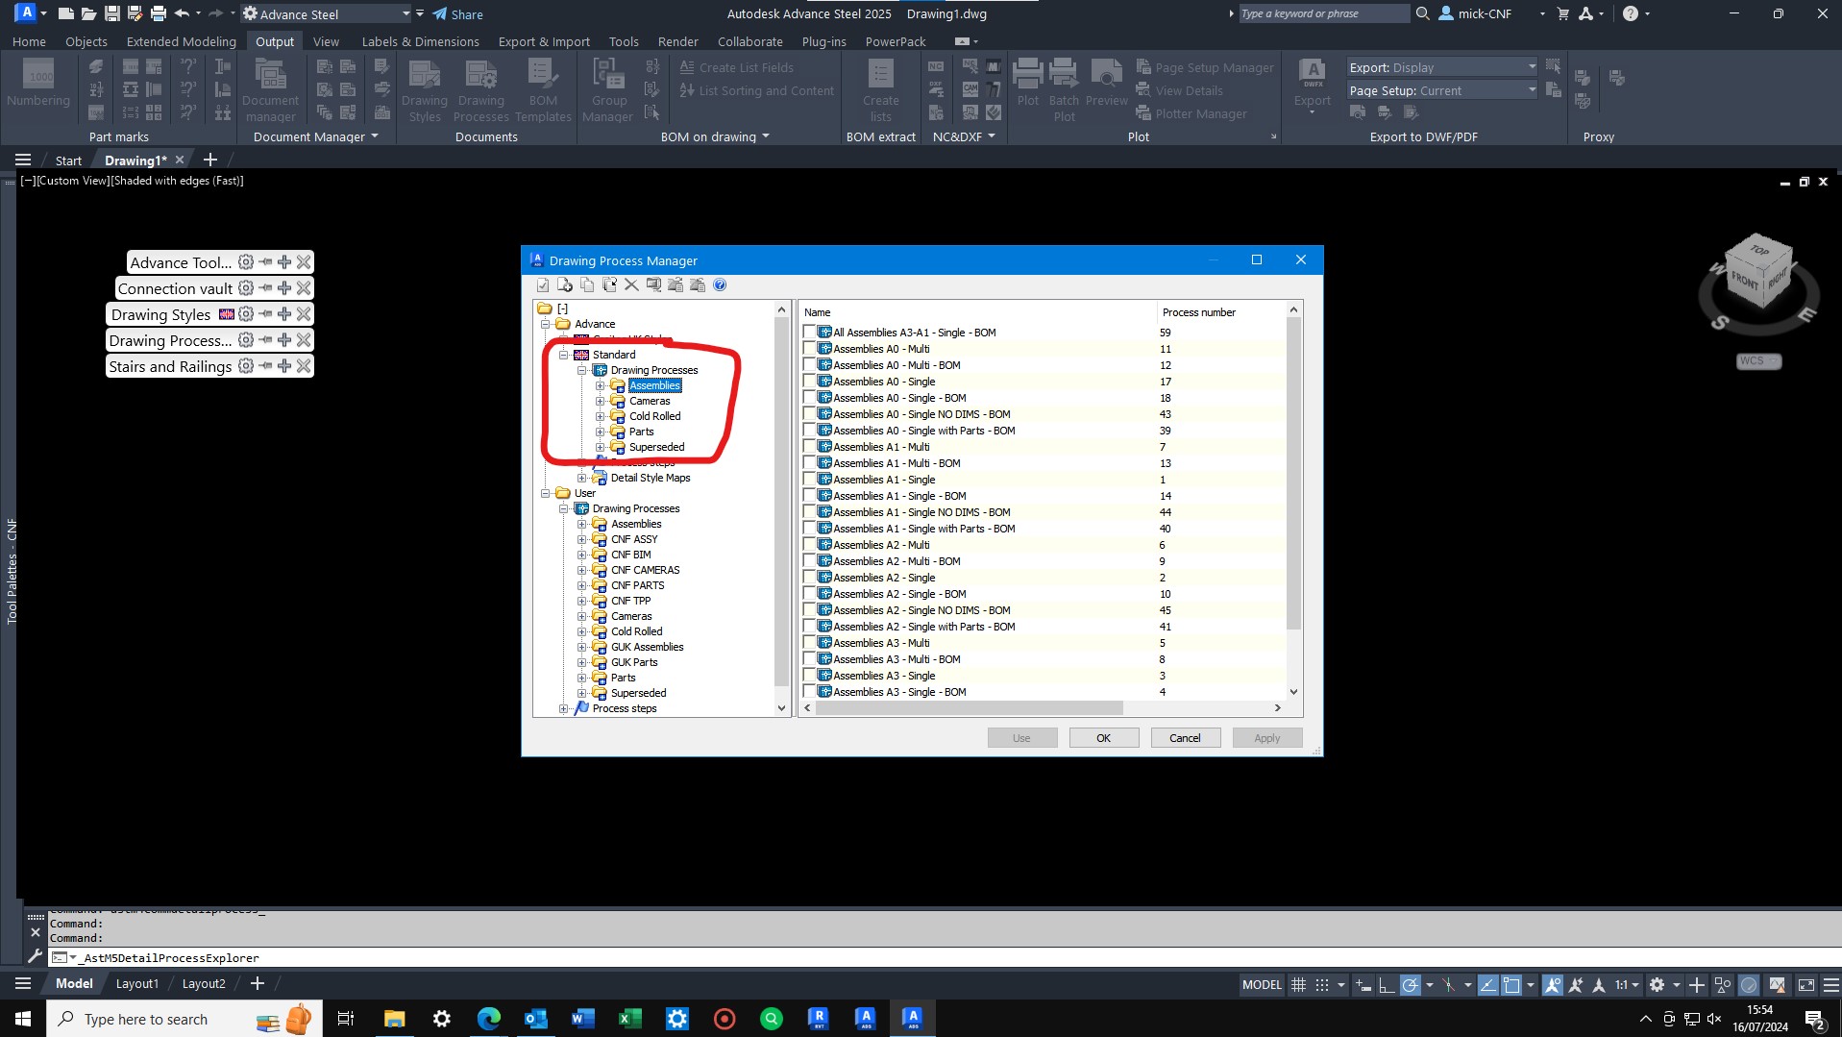The image size is (1842, 1037).
Task: Open the Render menu
Action: [677, 41]
